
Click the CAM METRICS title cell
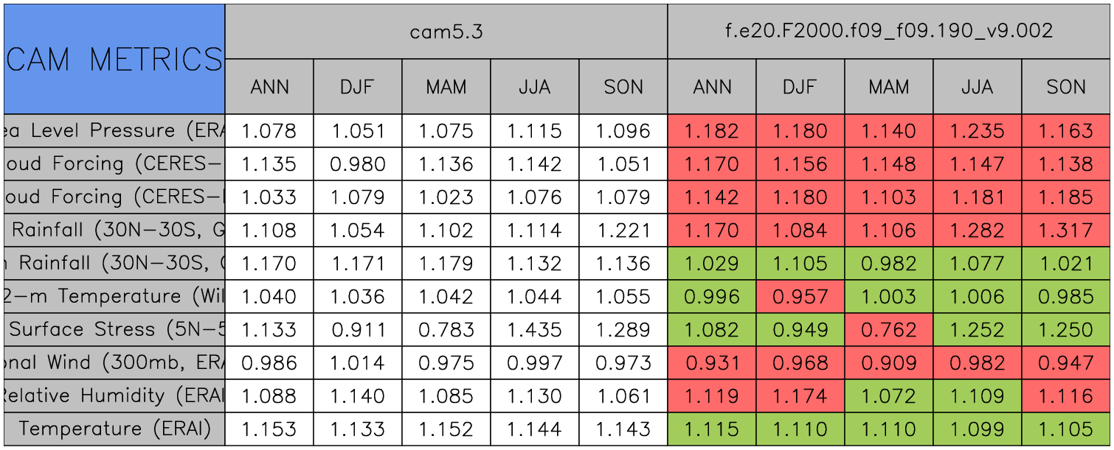(x=114, y=59)
